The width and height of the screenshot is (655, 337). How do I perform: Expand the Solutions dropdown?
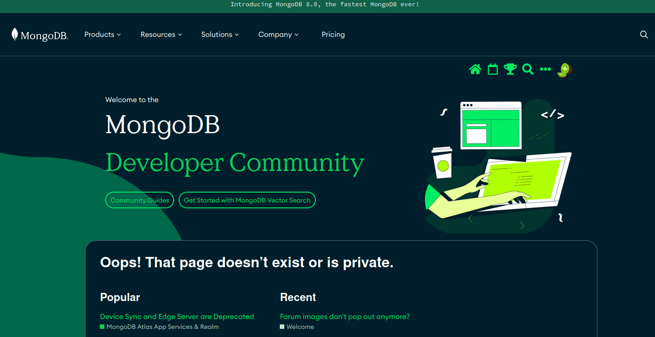point(220,35)
